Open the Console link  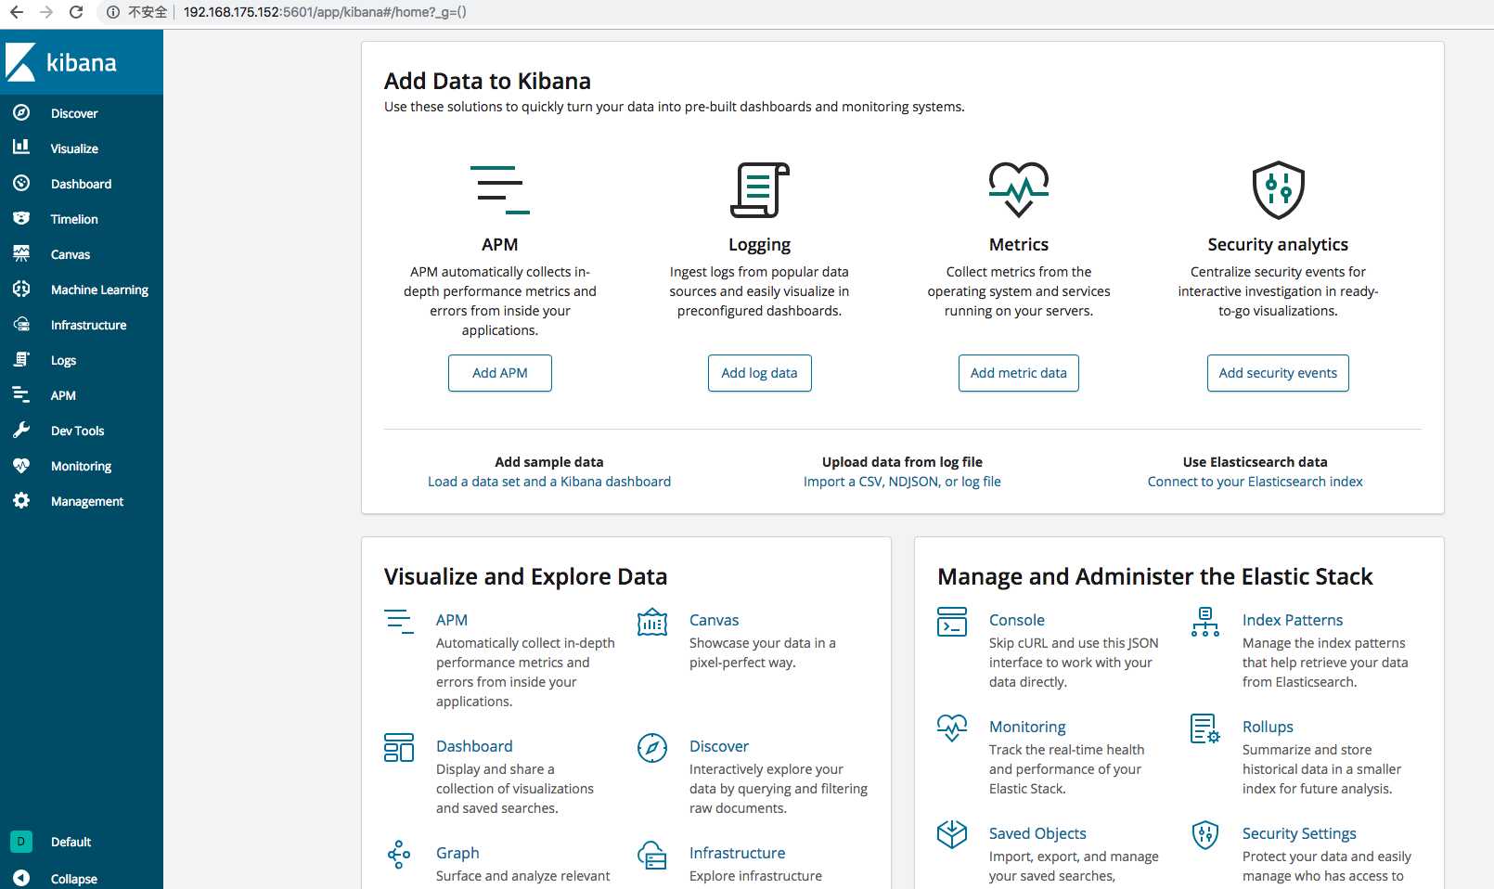coord(1017,620)
